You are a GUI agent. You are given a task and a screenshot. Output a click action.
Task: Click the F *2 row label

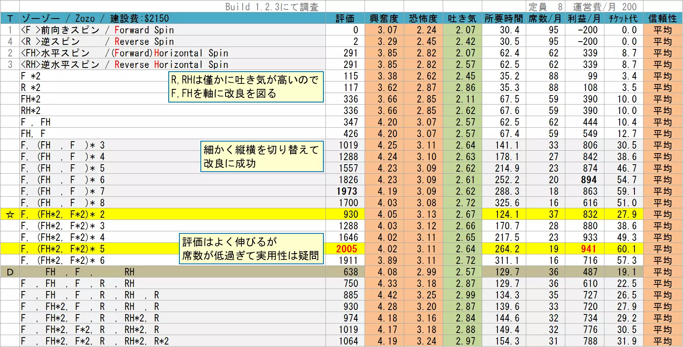coord(31,76)
